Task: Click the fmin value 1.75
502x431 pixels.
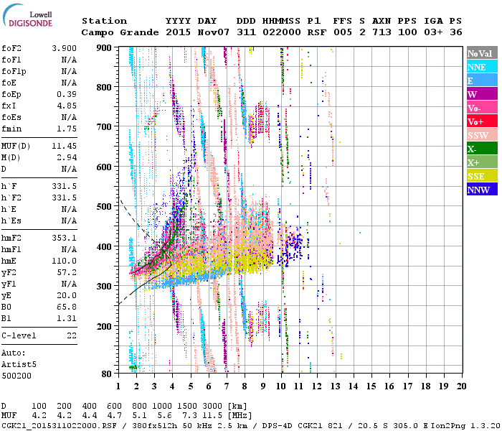Action: [67, 129]
